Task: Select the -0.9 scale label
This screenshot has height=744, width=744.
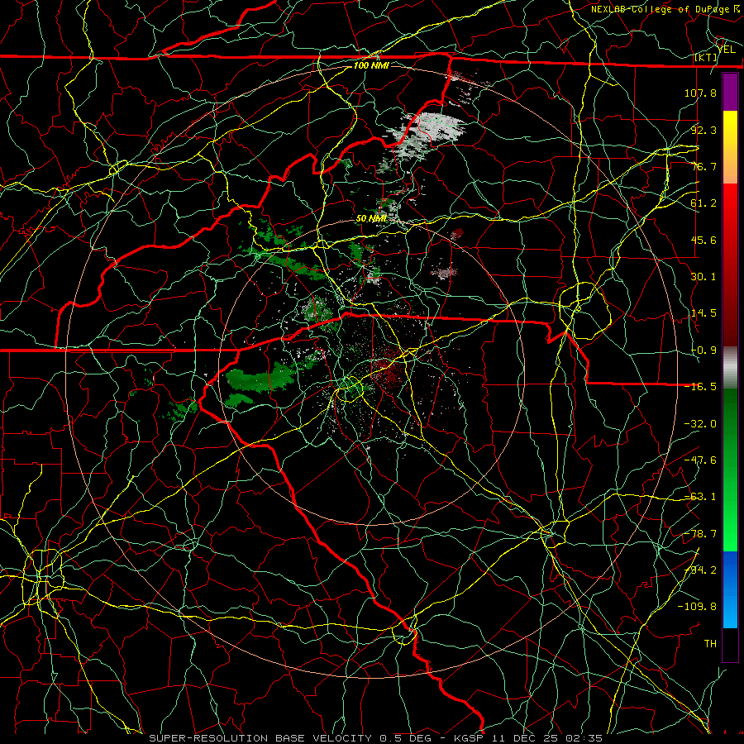Action: coord(703,351)
